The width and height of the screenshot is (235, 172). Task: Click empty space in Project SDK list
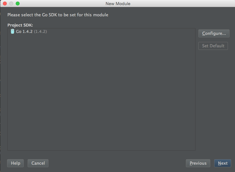pos(101,90)
